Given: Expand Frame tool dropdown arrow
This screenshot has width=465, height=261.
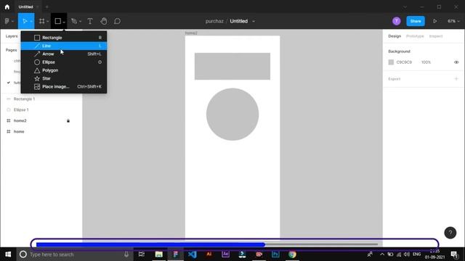Looking at the screenshot, I should (x=47, y=22).
